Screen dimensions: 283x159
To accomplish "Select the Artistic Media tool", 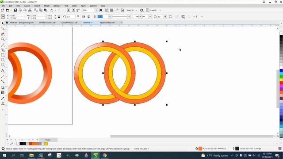I will click(x=3, y=50).
